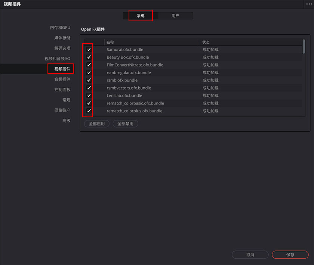Viewport: 314px width, 265px height.
Task: Uncheck the Samurai.ofx.bundle checkbox
Action: (89, 50)
